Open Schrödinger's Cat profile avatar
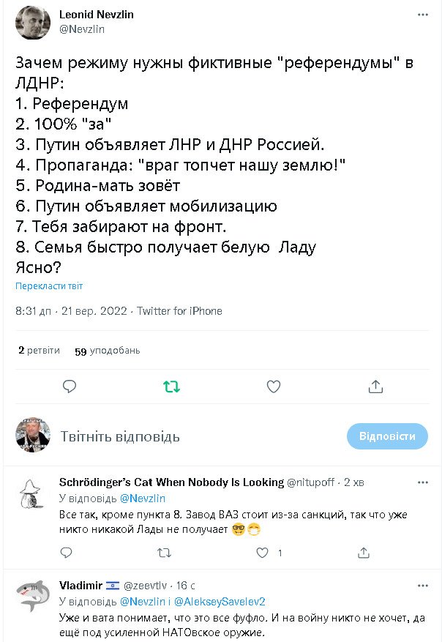Image resolution: width=442 pixels, height=642 pixels. pos(33,493)
